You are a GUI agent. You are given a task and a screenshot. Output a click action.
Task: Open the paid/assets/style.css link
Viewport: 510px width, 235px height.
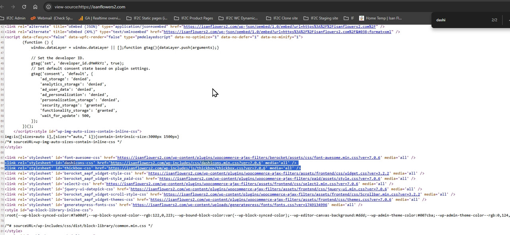270,179
